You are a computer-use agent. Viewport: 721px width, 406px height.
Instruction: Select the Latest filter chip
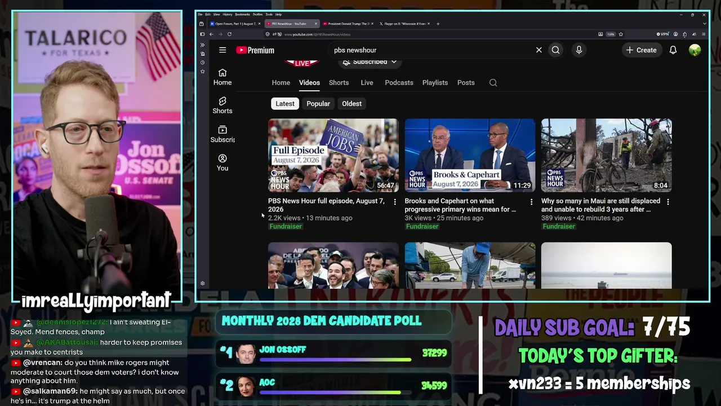point(285,104)
